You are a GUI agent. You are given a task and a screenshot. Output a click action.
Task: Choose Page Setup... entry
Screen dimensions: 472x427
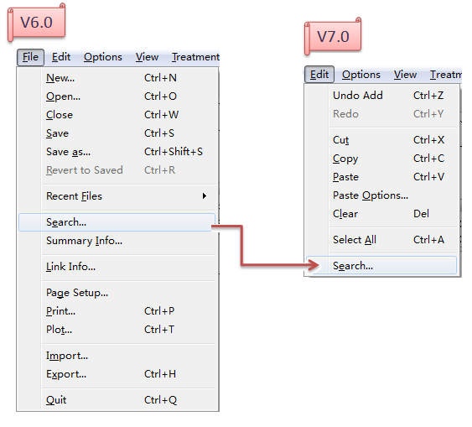coord(117,293)
